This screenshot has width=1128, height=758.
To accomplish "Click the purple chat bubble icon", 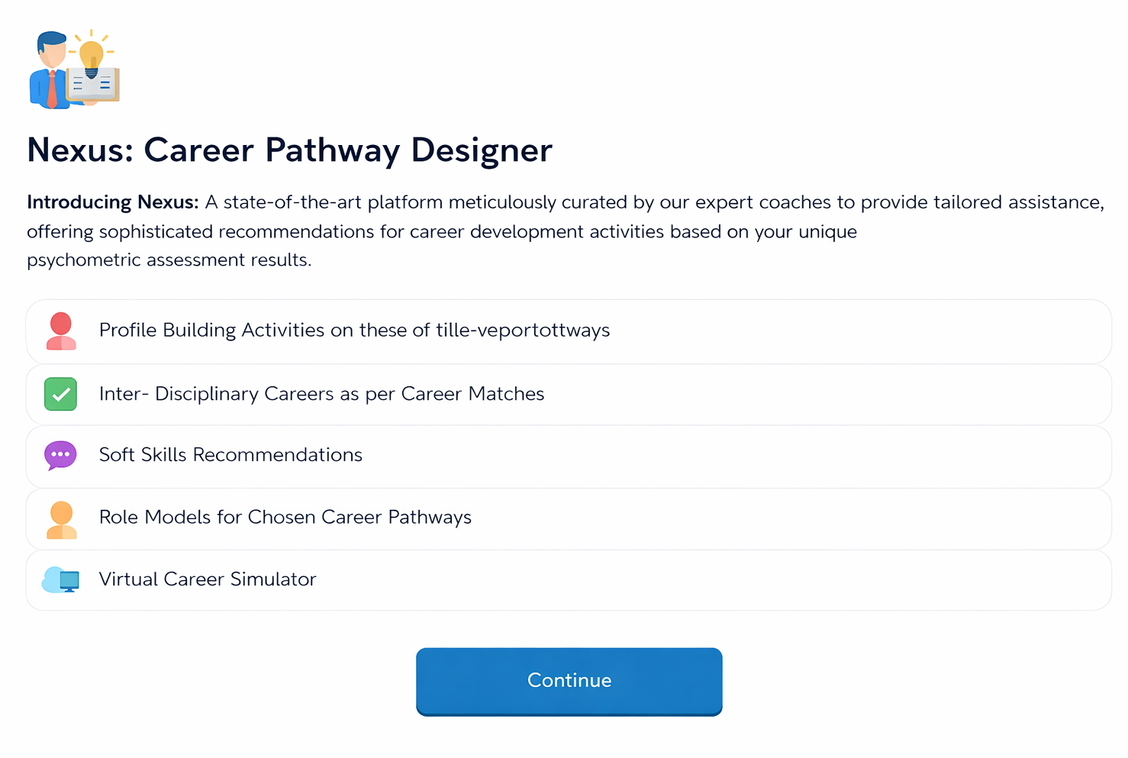I will tap(60, 455).
